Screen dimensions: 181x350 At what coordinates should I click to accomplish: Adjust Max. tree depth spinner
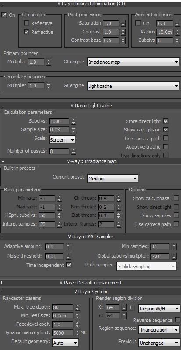click(77, 307)
